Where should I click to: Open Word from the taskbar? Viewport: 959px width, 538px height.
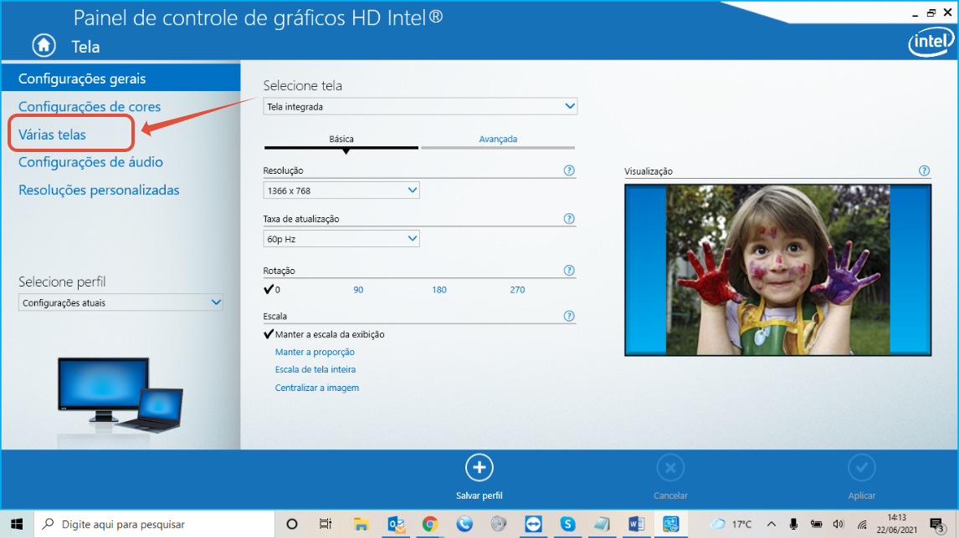click(x=636, y=524)
